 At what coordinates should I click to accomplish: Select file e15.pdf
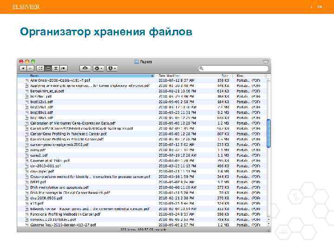tap(37, 204)
